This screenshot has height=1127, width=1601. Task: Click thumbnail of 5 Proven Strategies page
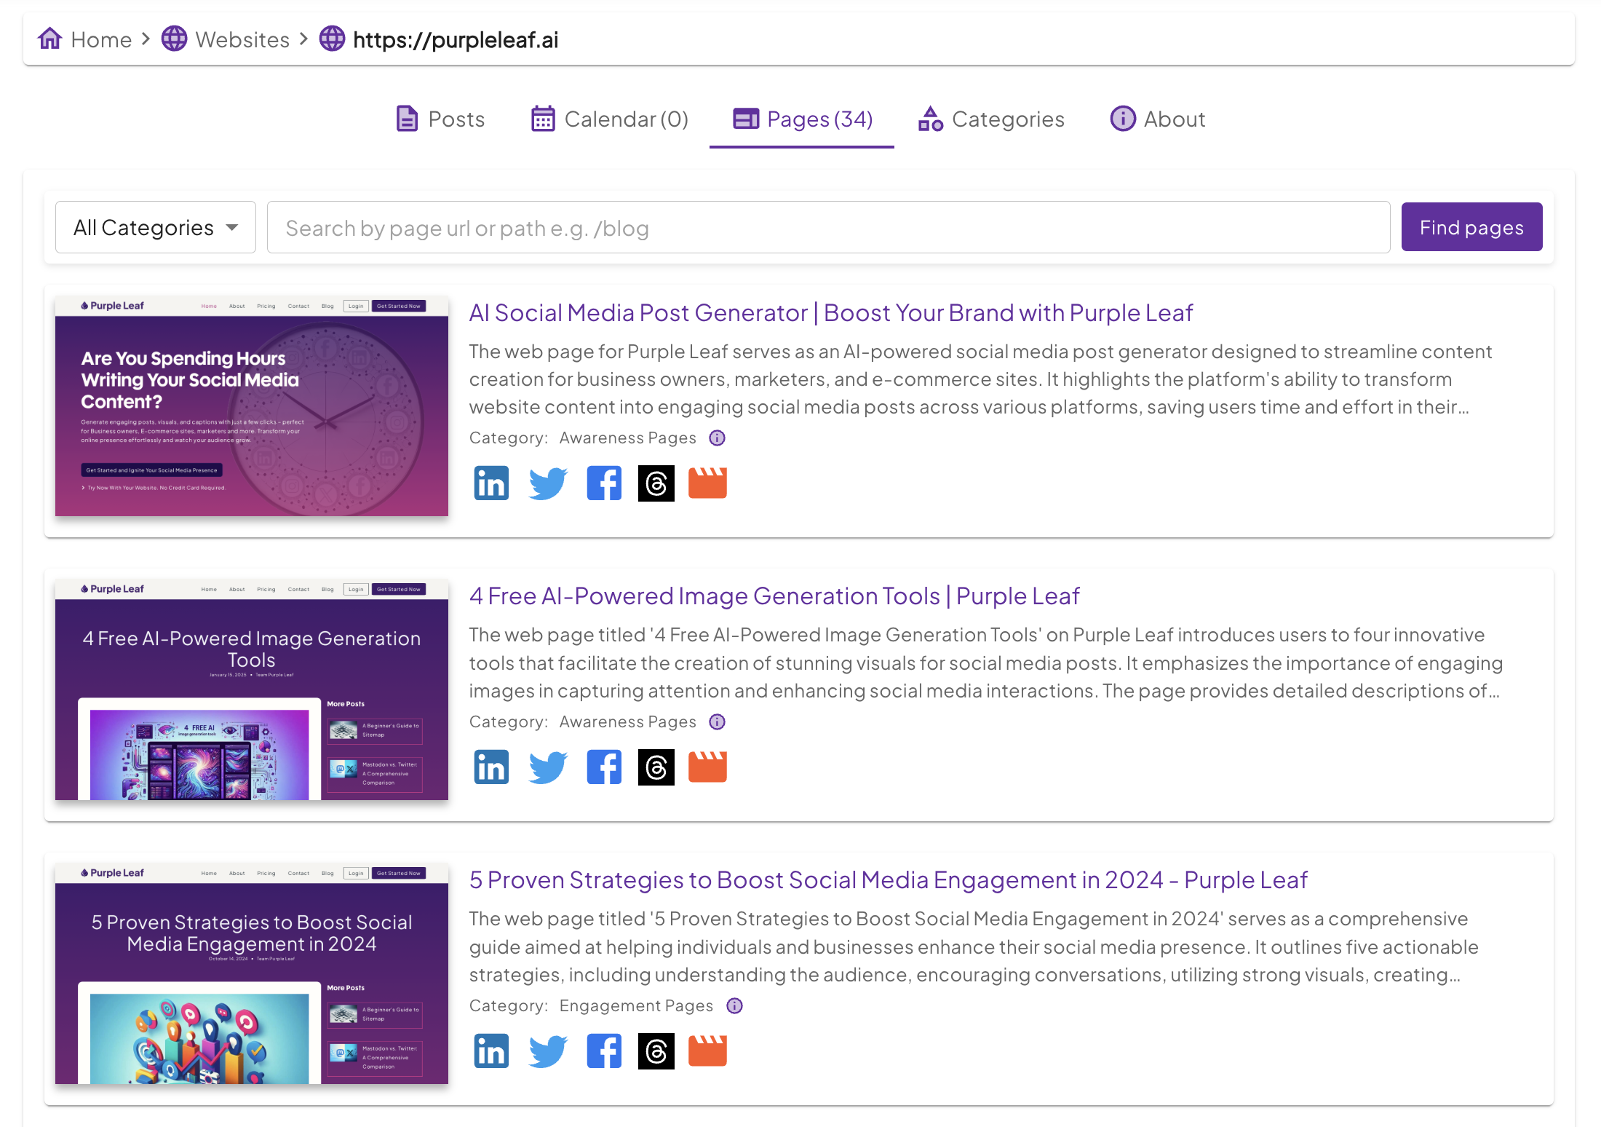click(252, 974)
